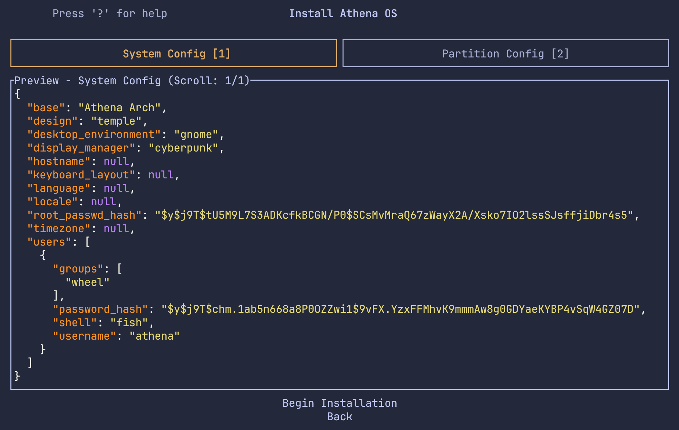679x430 pixels.
Task: Click the "fish" shell value
Action: click(x=129, y=322)
